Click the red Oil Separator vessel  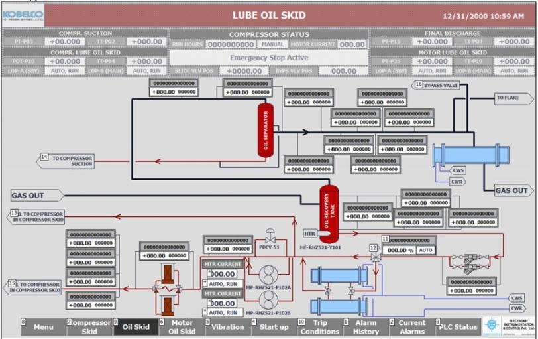pyautogui.click(x=266, y=130)
